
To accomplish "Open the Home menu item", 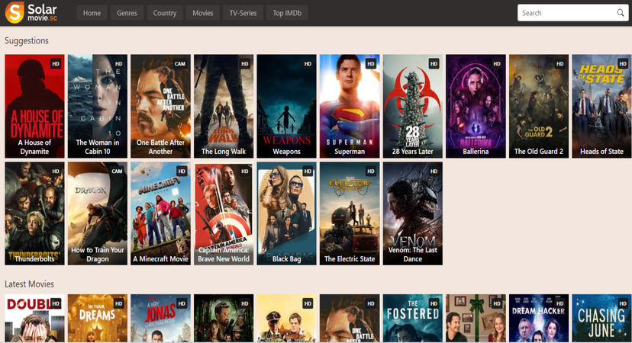I will 92,13.
